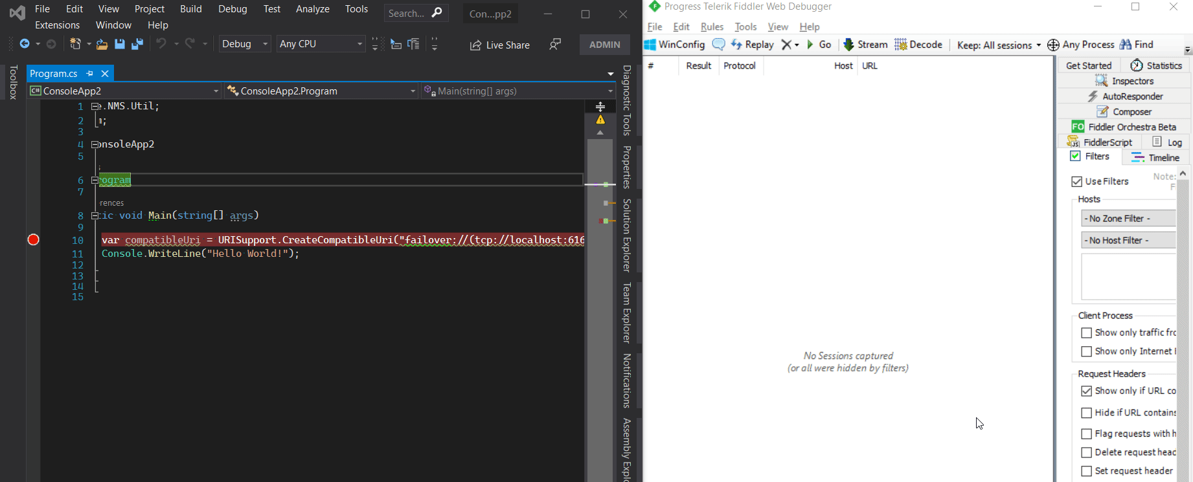The image size is (1193, 482).
Task: Switch to the Timeline tab
Action: 1155,158
